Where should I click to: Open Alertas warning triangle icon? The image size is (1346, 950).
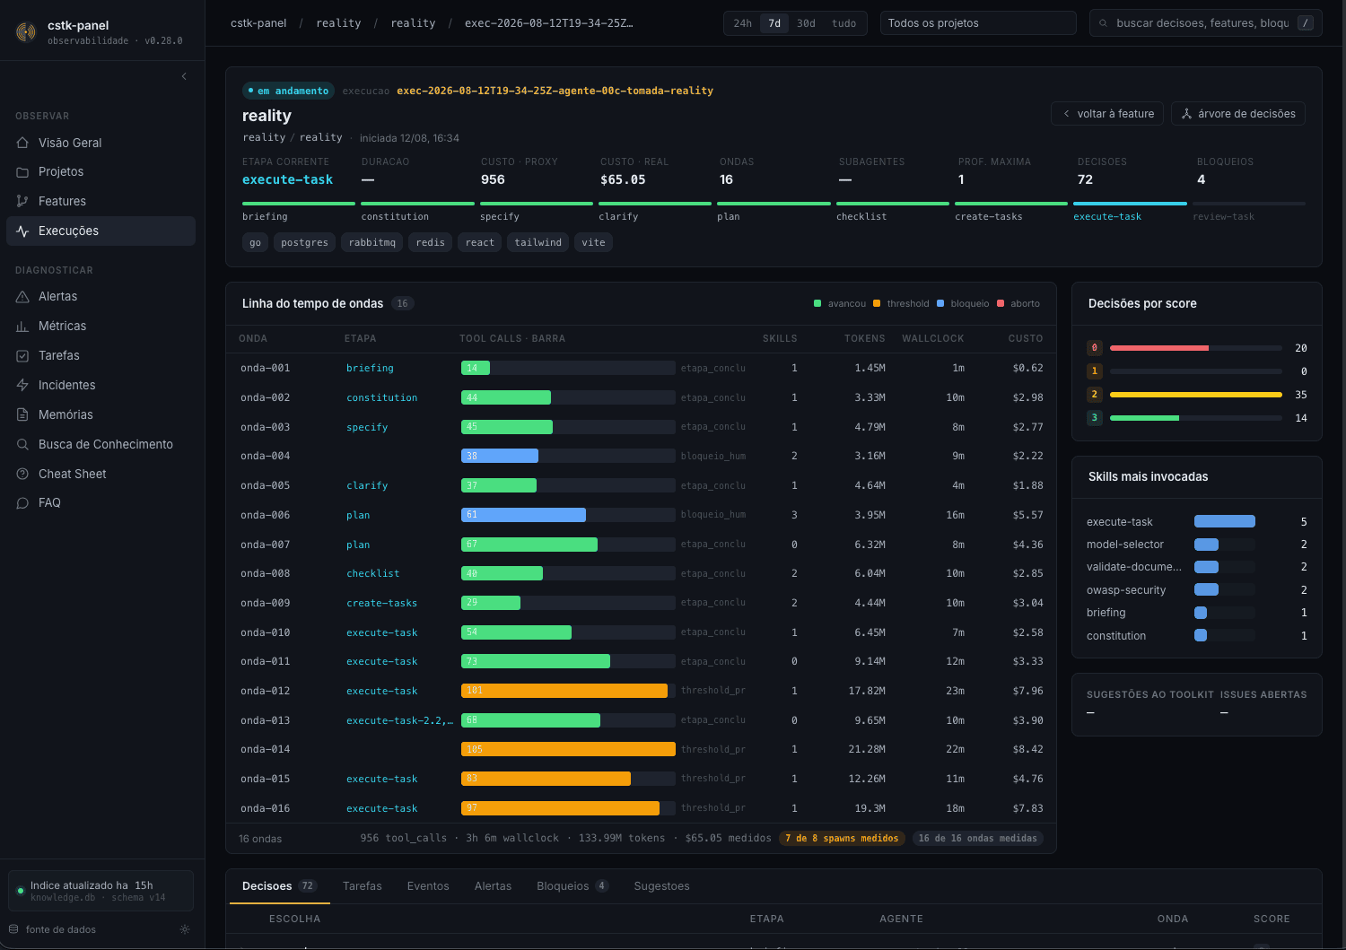(x=22, y=297)
